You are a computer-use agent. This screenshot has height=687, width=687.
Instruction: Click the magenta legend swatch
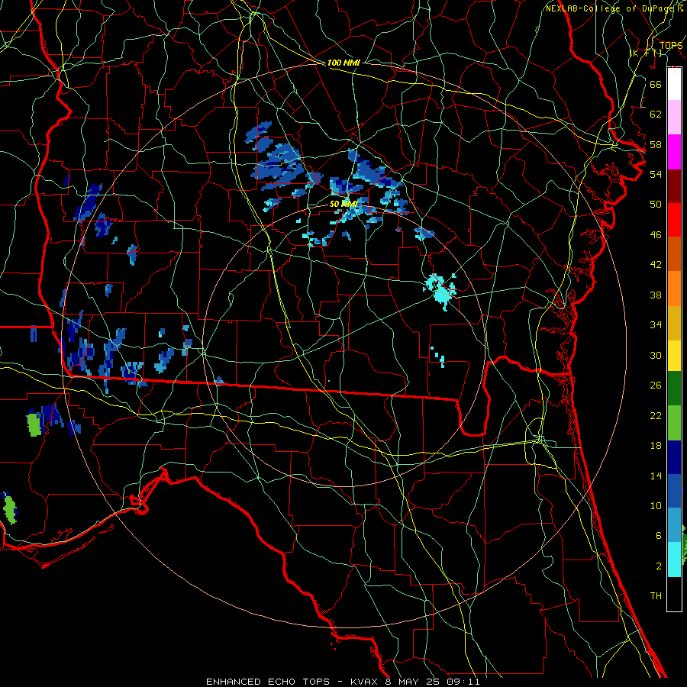click(674, 152)
